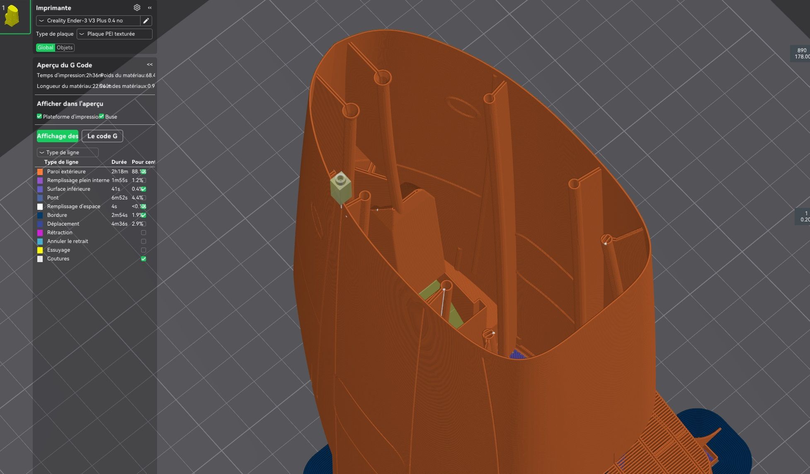This screenshot has height=474, width=810.
Task: Open the Type de ligne view dropdown
Action: click(68, 152)
